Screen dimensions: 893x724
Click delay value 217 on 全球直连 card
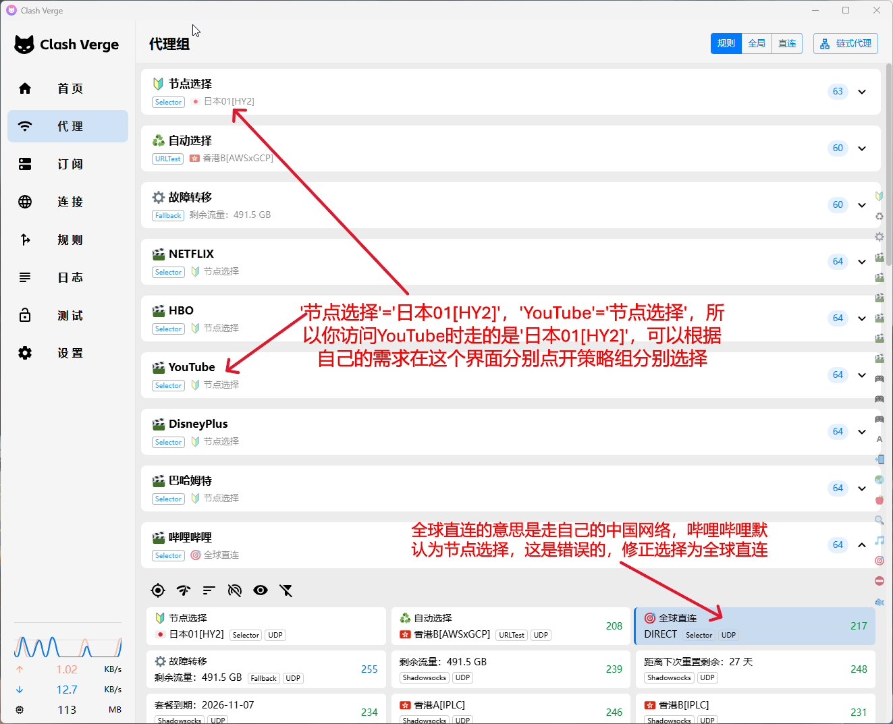tap(859, 626)
